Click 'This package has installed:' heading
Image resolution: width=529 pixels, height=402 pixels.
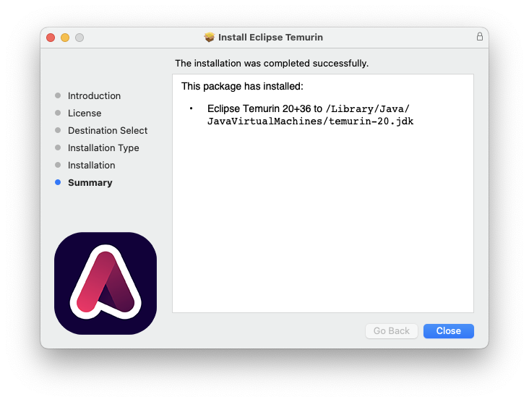242,87
